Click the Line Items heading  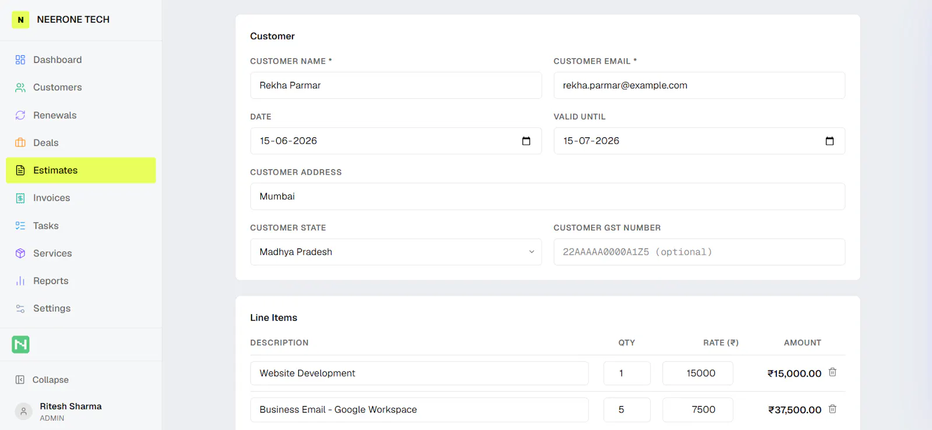coord(274,318)
